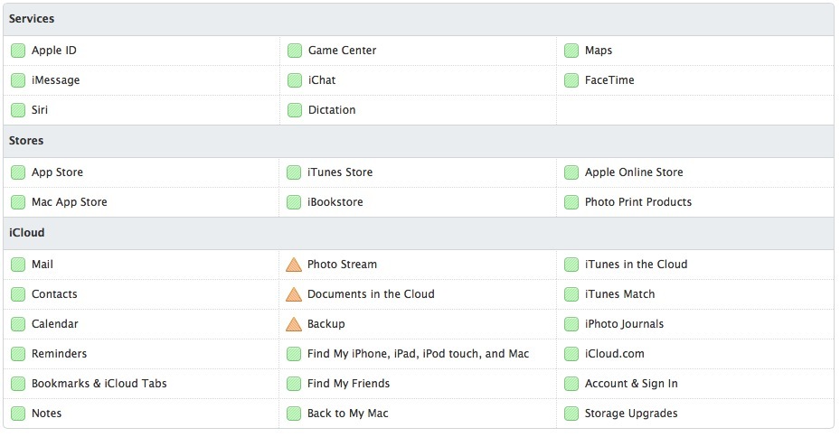Open the Photo Stream status entry
This screenshot has height=437, width=840.
click(x=342, y=265)
